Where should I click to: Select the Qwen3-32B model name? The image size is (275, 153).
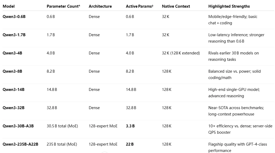[14, 108]
